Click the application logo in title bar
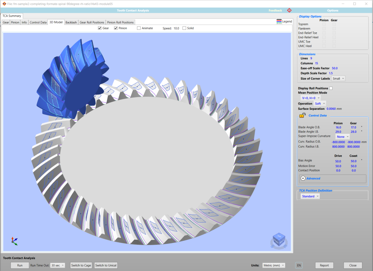 (4, 4)
